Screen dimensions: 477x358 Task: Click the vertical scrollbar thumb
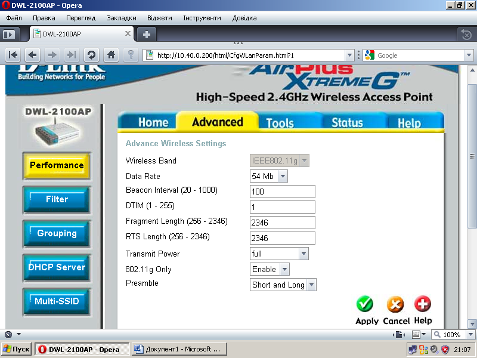[472, 156]
